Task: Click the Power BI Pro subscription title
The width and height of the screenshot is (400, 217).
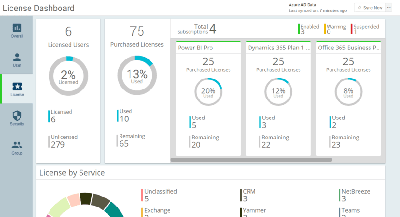Action: (x=195, y=48)
